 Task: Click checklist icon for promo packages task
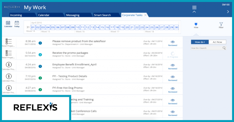coord(8,53)
